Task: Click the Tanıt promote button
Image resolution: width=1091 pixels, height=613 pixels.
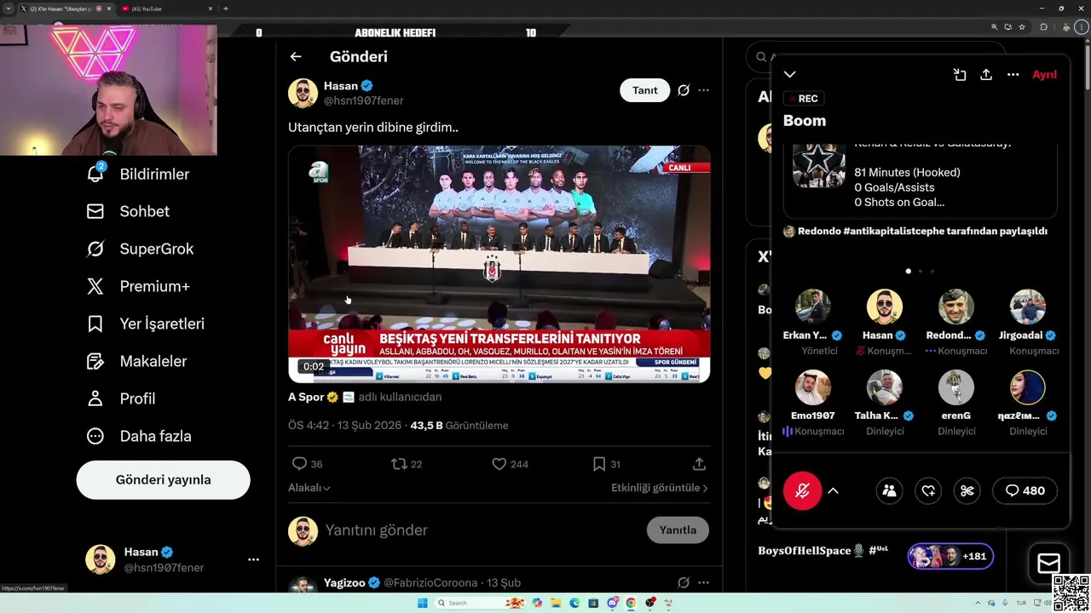Action: 644,90
